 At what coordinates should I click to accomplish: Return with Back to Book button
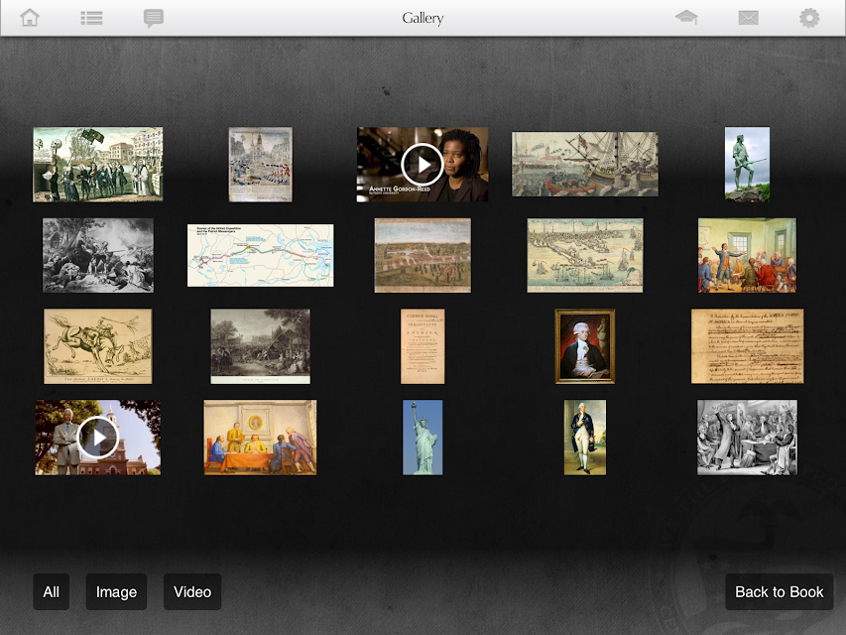[780, 591]
